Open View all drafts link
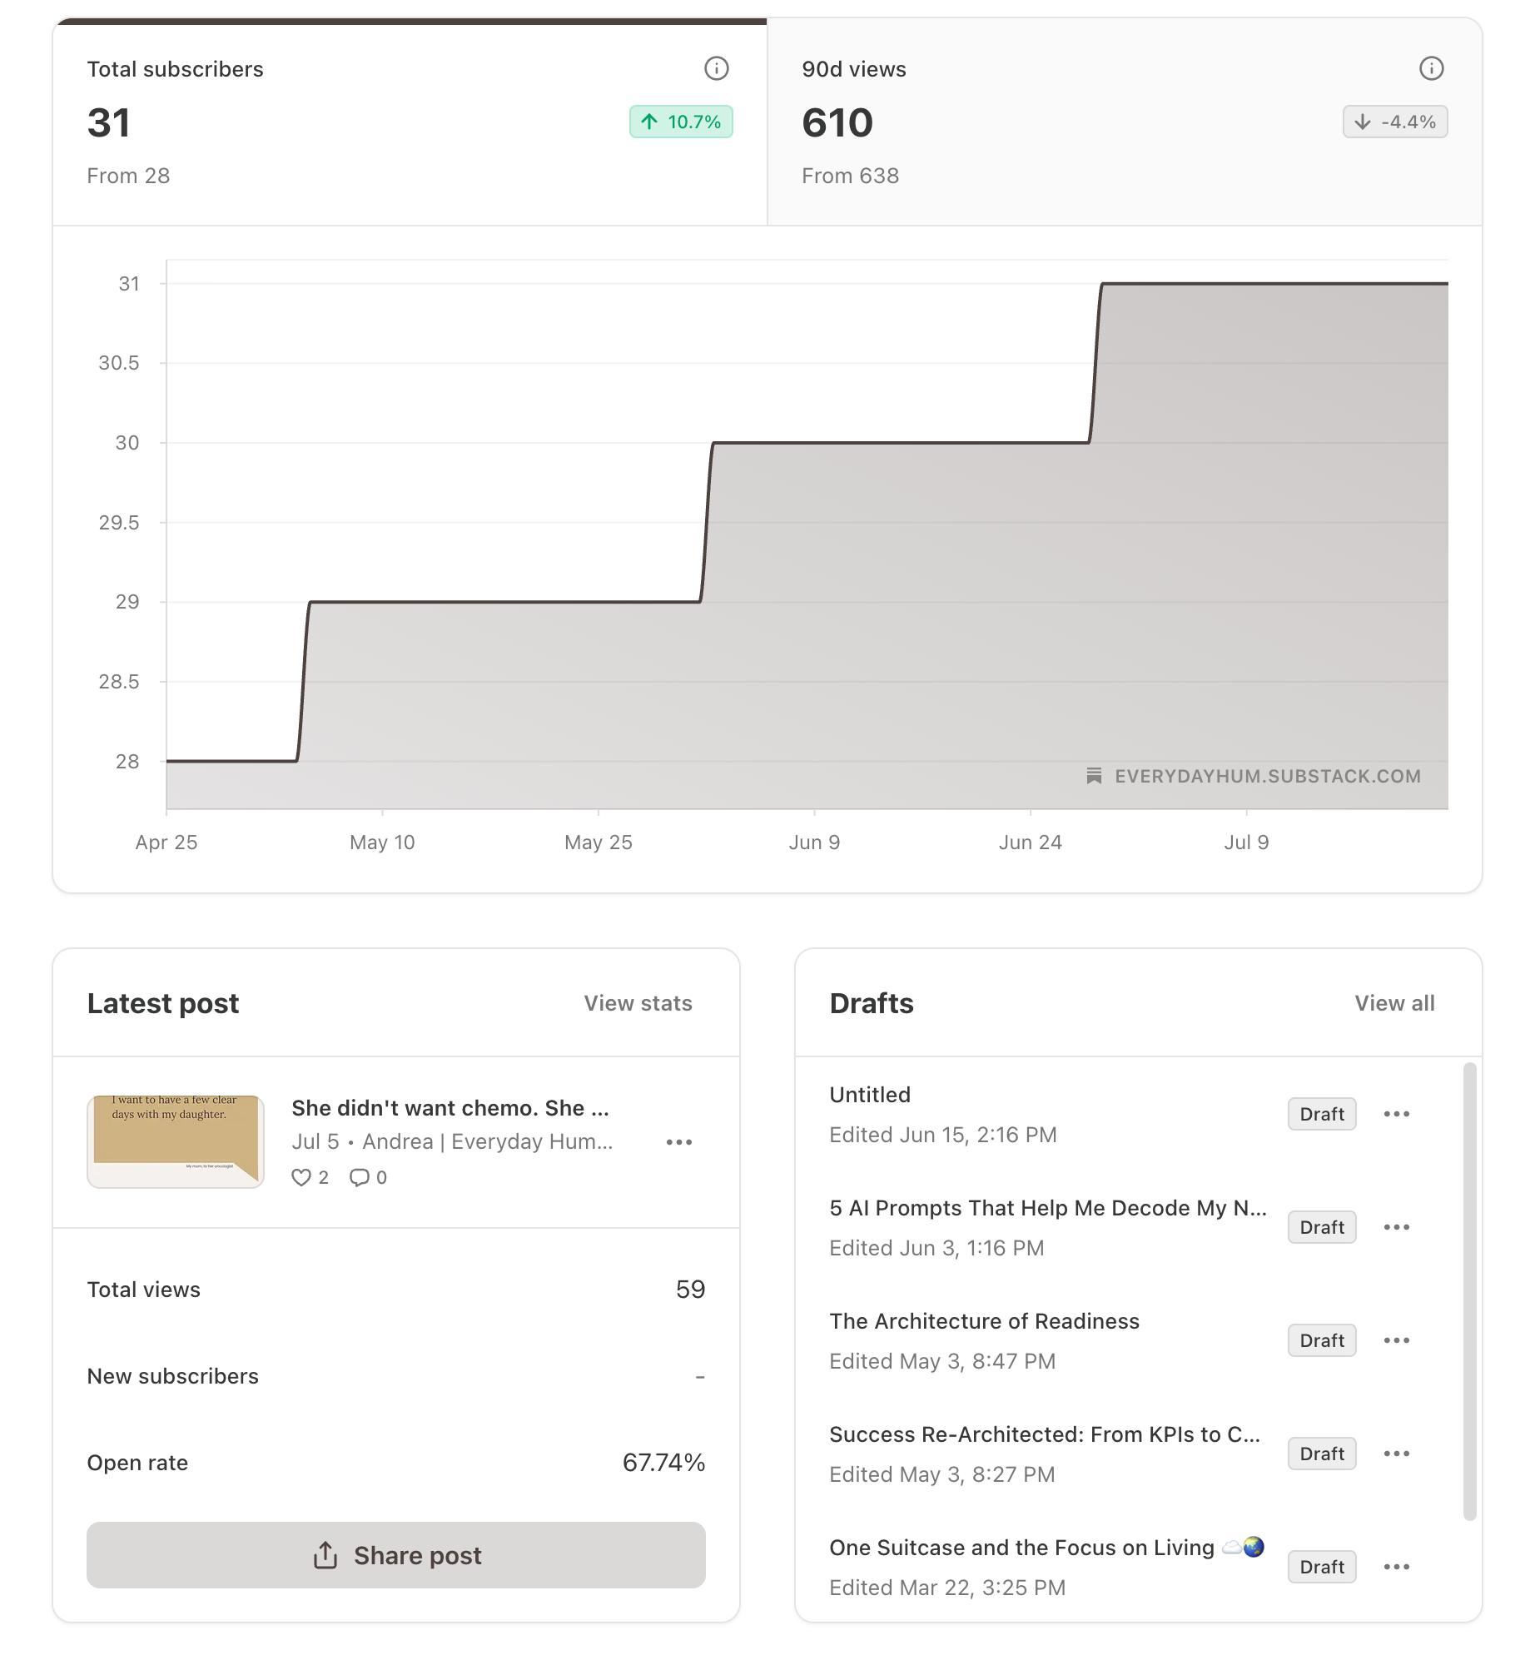 (x=1394, y=1003)
